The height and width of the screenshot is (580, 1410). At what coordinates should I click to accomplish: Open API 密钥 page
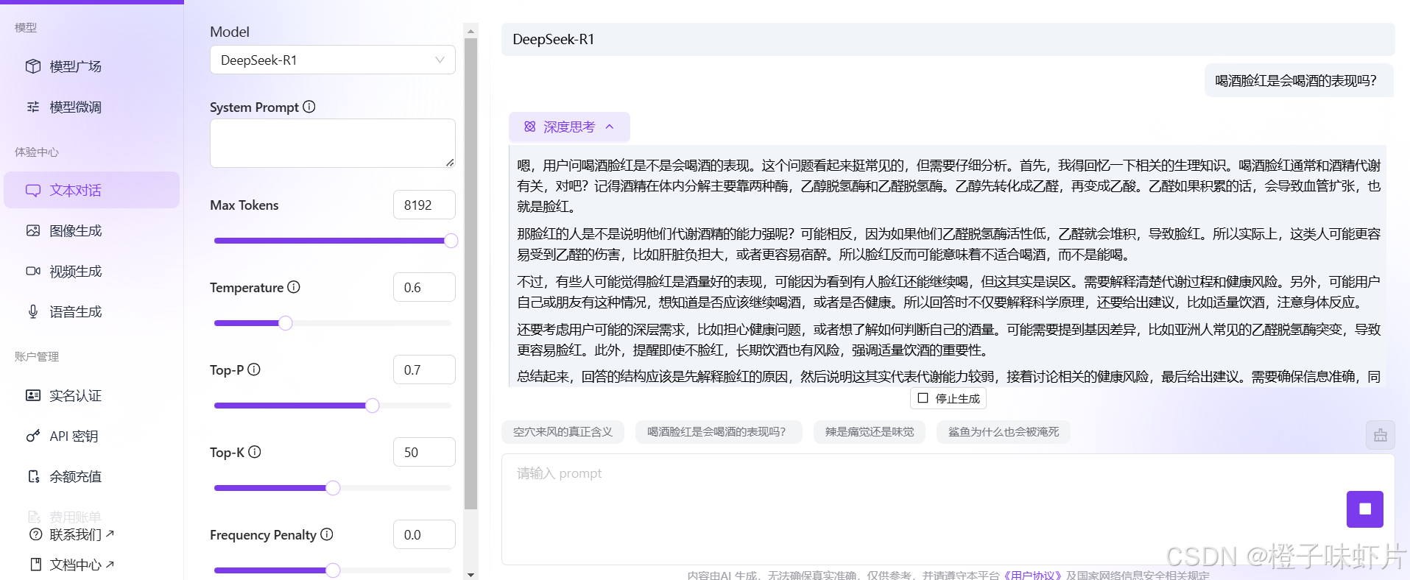click(x=92, y=436)
